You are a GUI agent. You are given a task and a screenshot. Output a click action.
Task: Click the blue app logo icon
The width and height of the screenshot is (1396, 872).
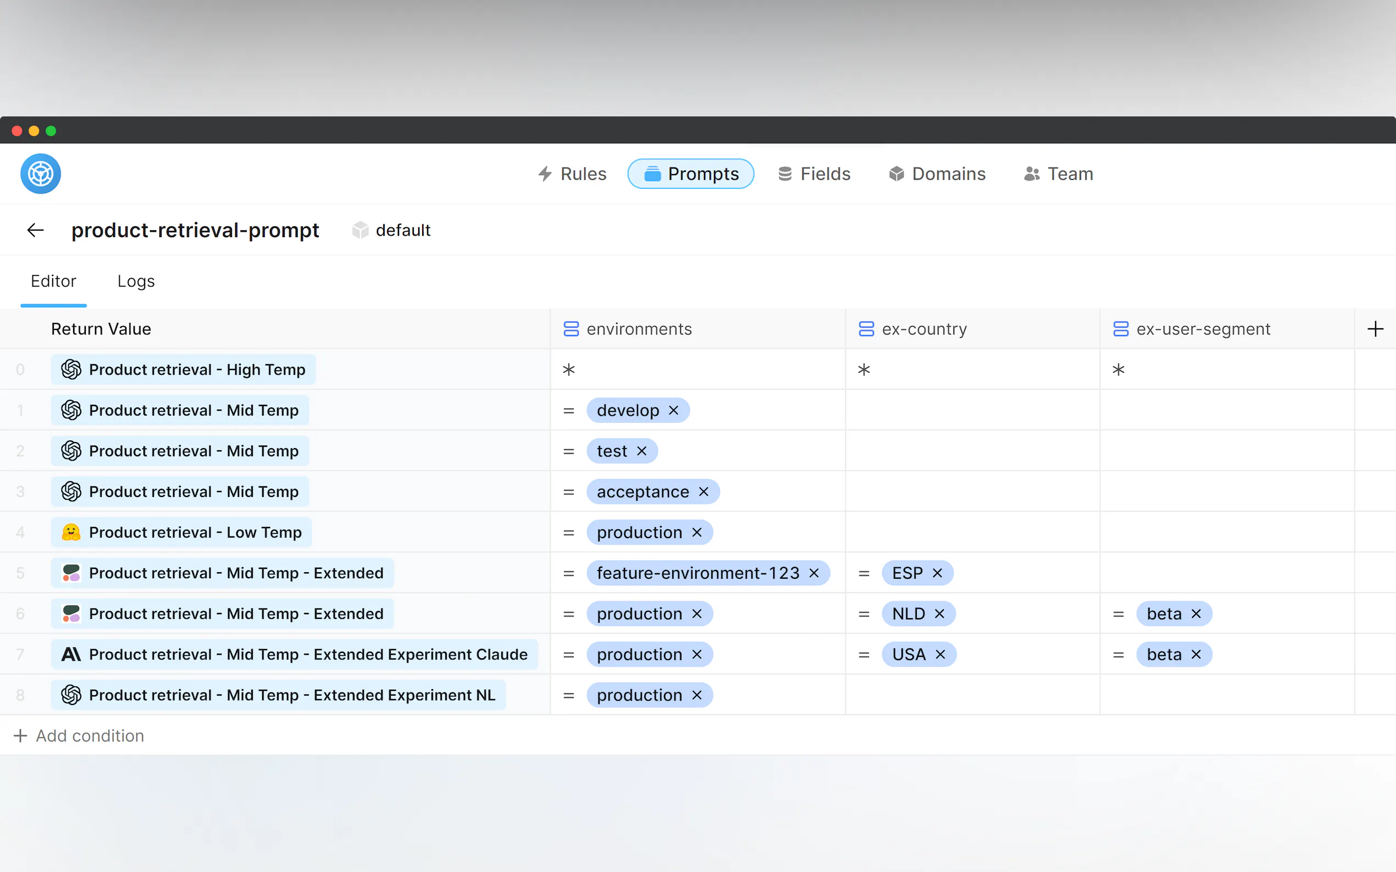point(41,174)
